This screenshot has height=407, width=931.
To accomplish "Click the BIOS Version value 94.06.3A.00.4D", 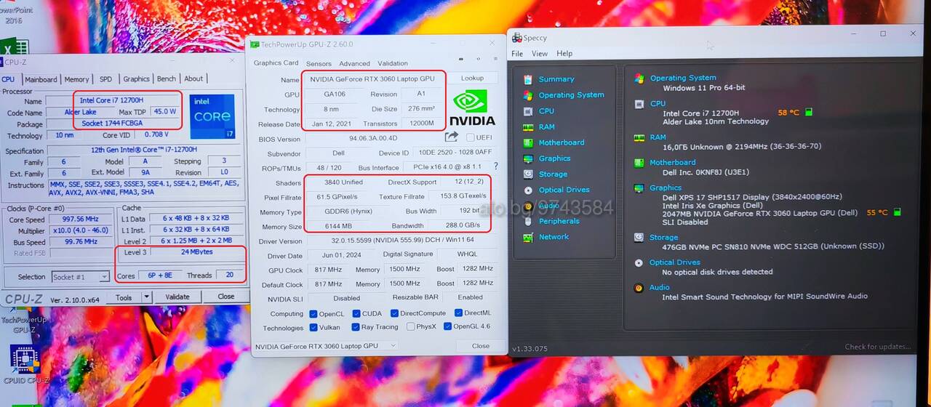I will coord(372,138).
